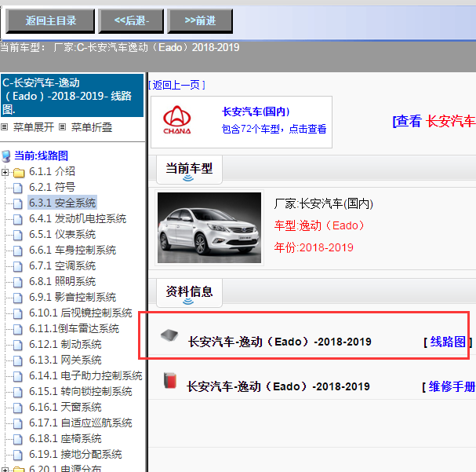476x472 pixels.
Task: Click the page icon beside 6.2.1 符号
Action: click(18, 188)
